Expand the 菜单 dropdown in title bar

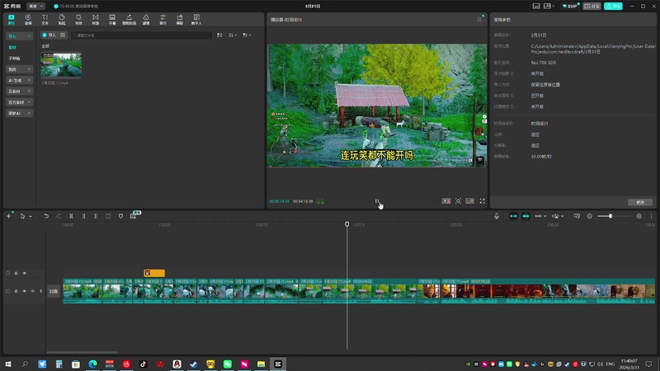(x=35, y=6)
